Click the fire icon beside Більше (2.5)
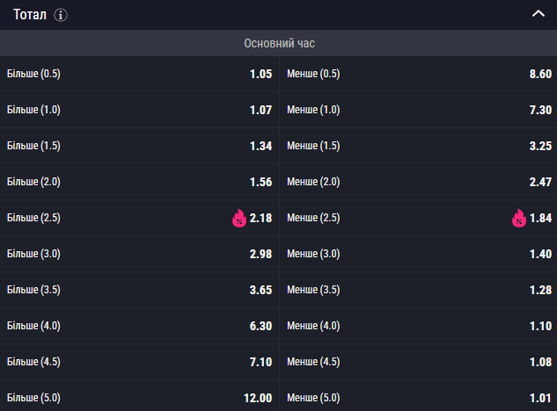The image size is (557, 411). [238, 218]
